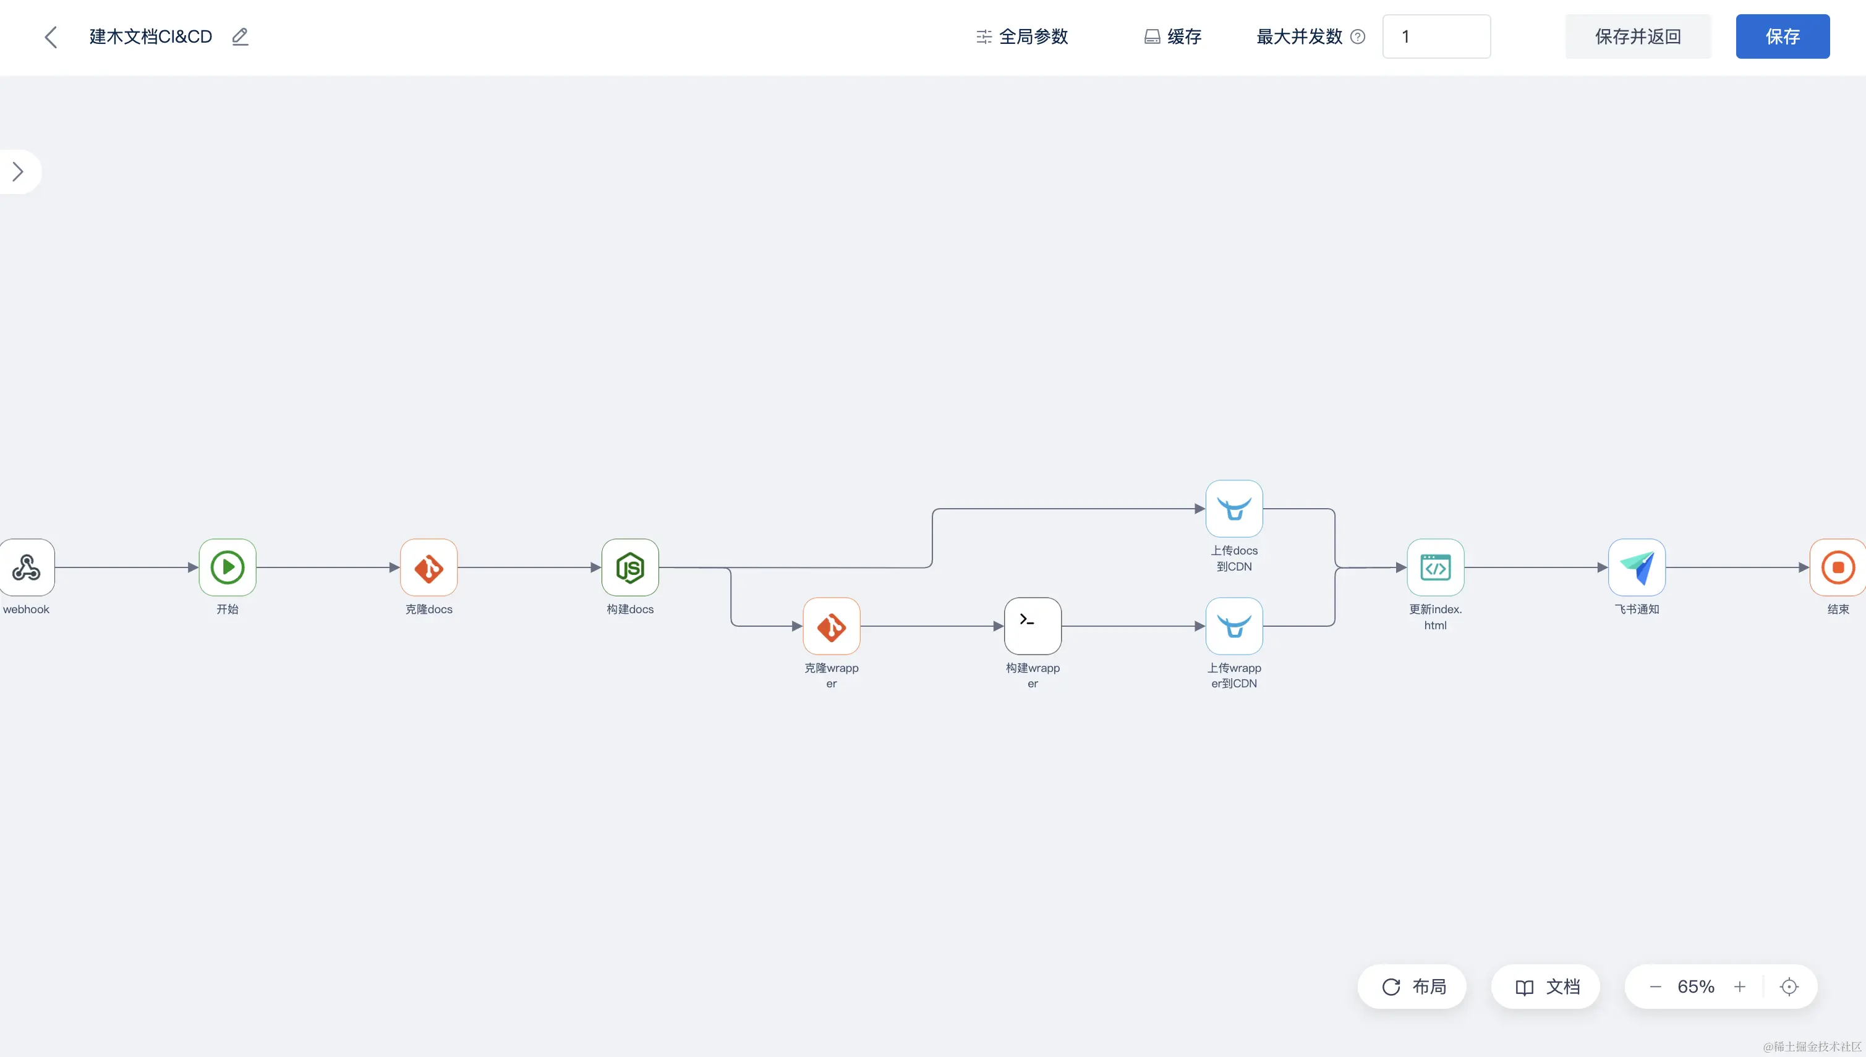1866x1057 pixels.
Task: Select the webhook trigger node
Action: [x=26, y=567]
